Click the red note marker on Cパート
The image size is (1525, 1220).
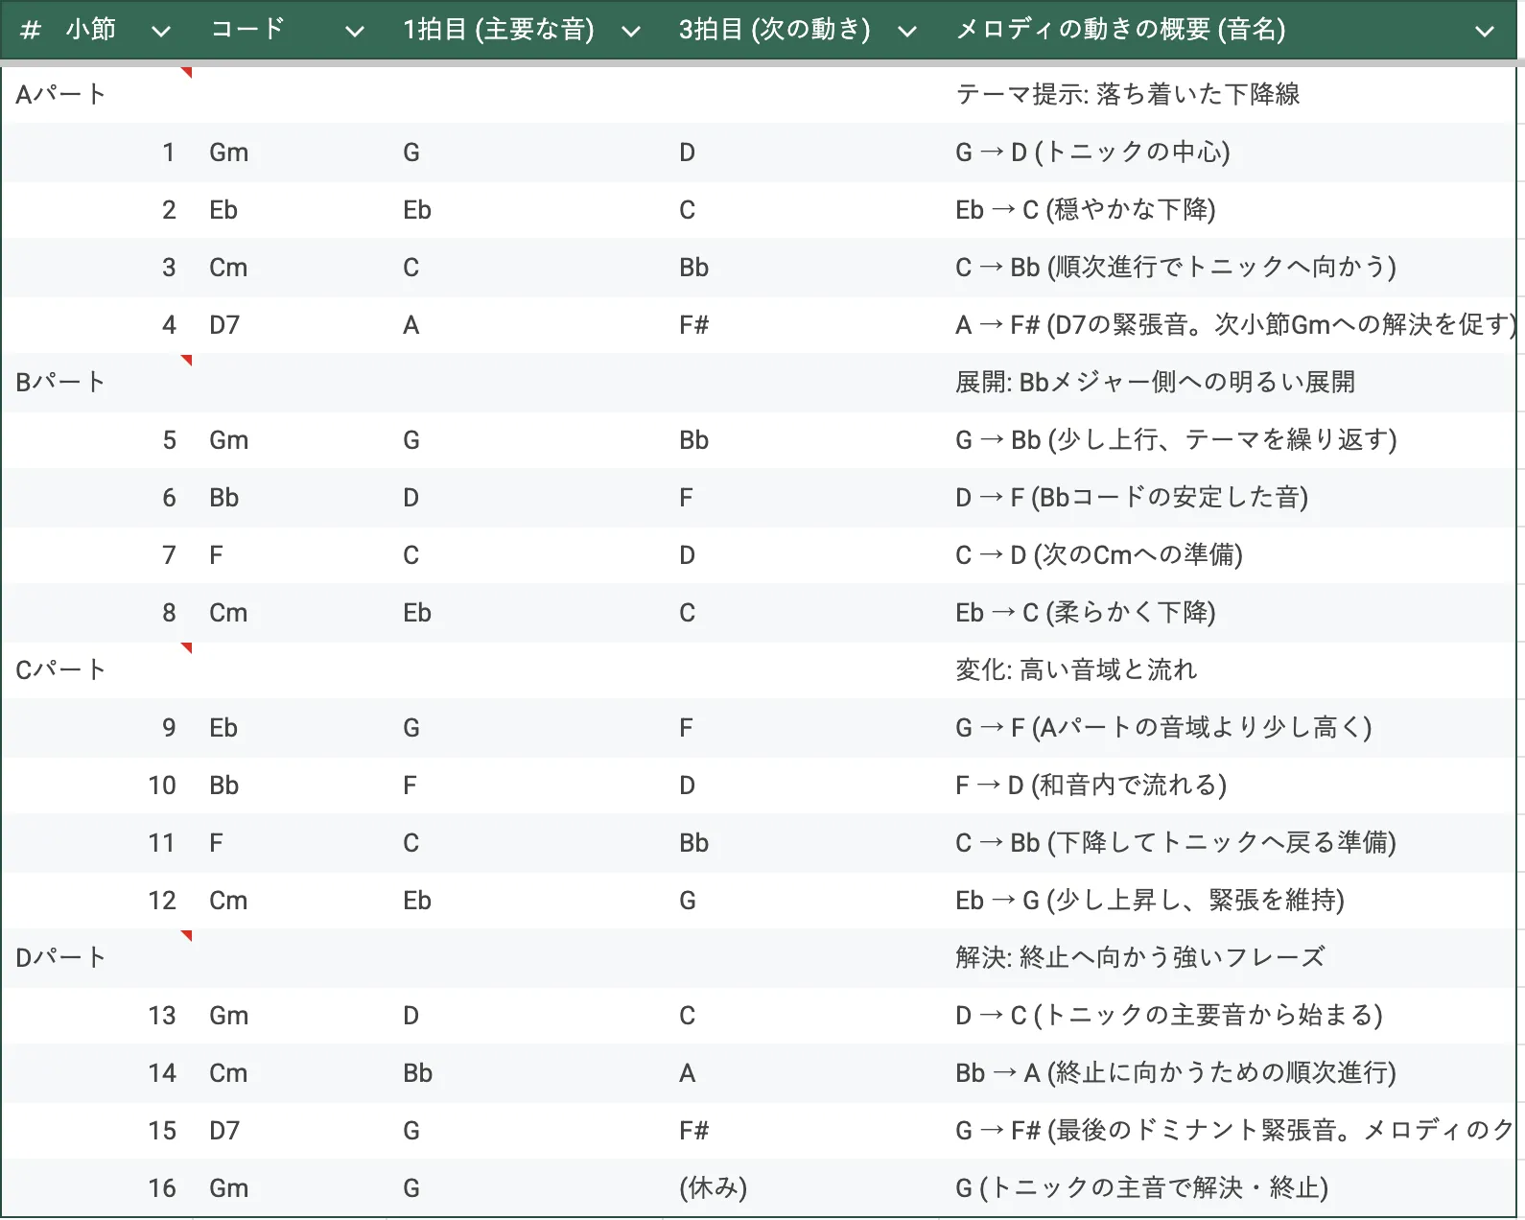(187, 648)
